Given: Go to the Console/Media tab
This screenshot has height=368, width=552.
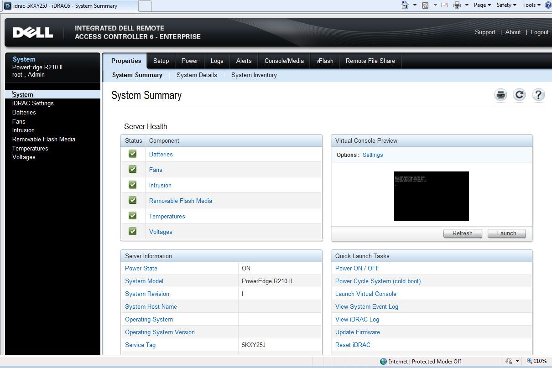Looking at the screenshot, I should 284,61.
